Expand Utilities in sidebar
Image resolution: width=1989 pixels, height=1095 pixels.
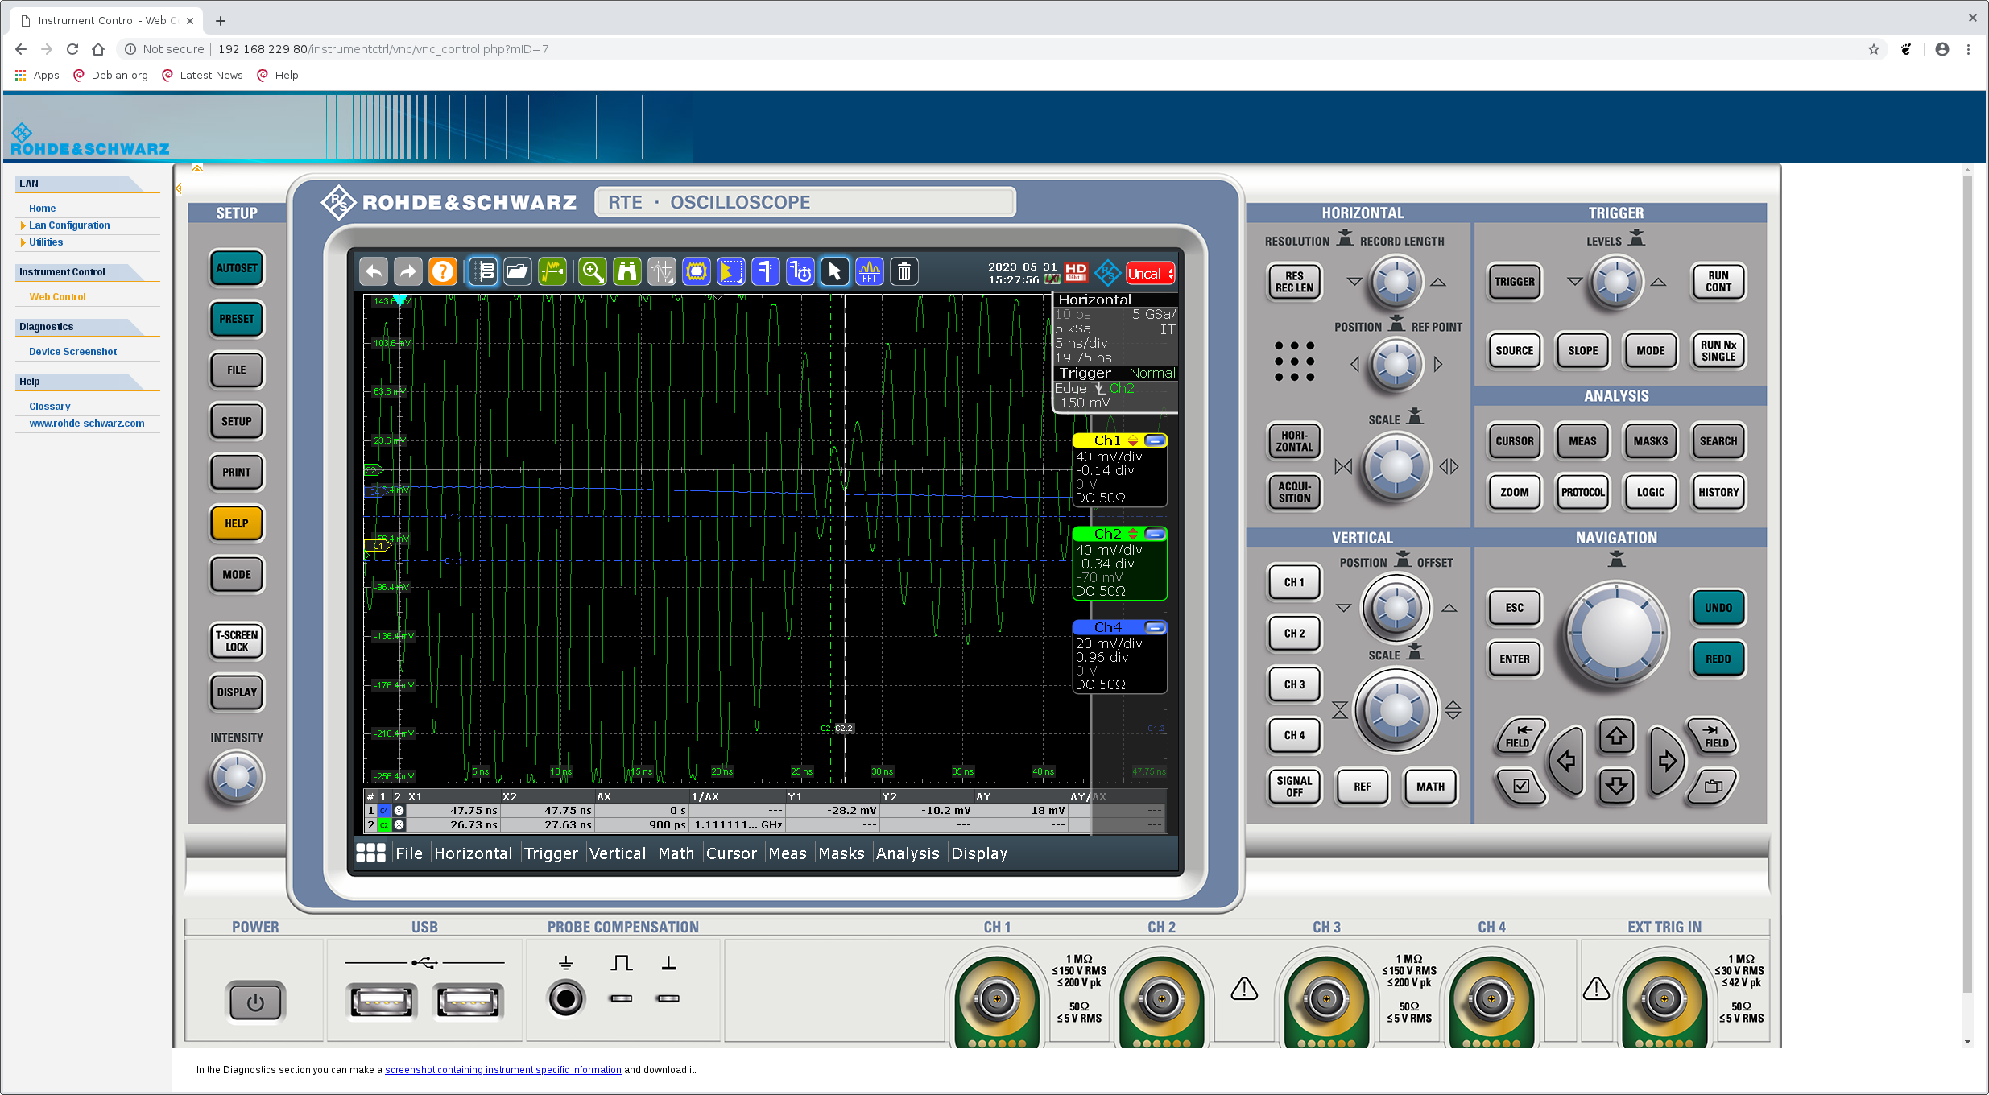coord(46,242)
